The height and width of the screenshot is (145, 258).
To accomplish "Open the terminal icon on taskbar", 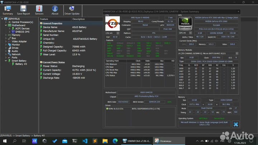I will tap(75, 141).
